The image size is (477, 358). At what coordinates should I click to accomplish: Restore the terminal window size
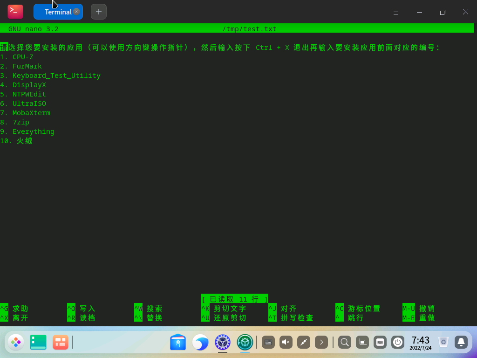point(443,12)
